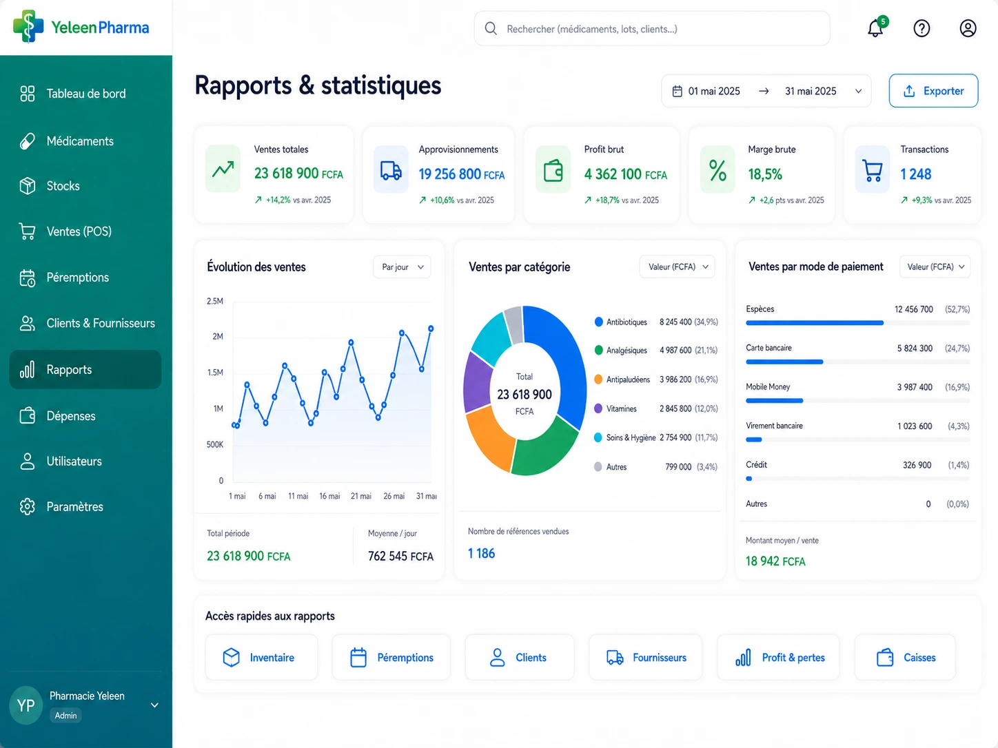The image size is (998, 748).
Task: Click the Paramètres gear icon
Action: [x=28, y=507]
